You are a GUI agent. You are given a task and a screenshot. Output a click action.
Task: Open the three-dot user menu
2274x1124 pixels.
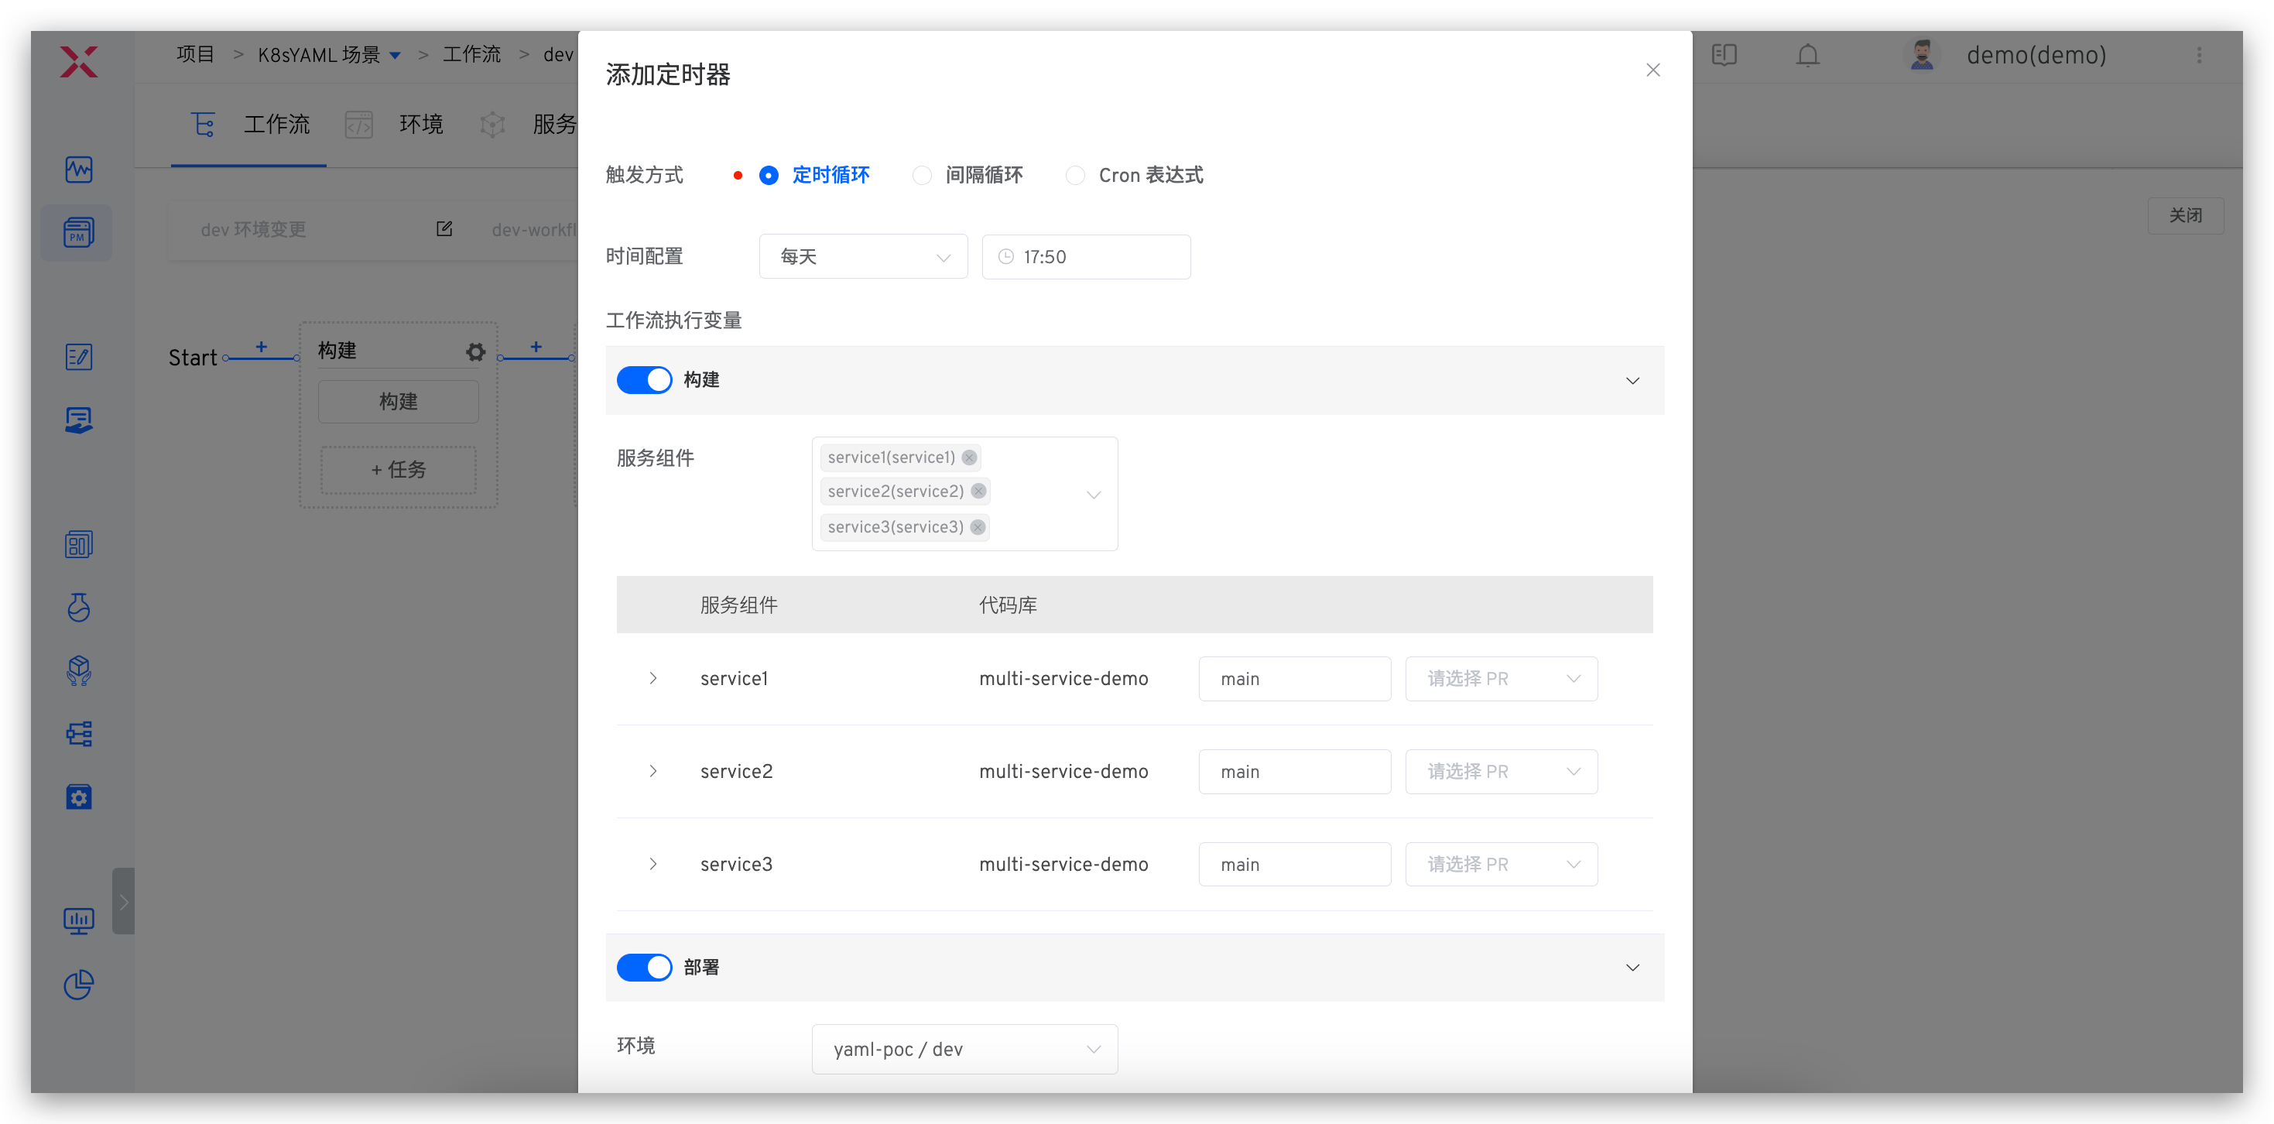(2199, 56)
